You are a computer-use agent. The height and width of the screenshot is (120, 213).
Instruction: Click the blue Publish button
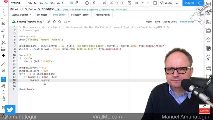click(x=189, y=3)
